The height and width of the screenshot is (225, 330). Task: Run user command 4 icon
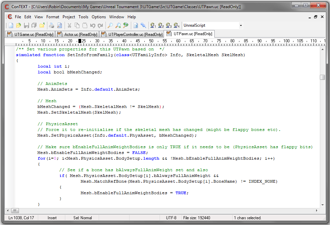(x=176, y=25)
